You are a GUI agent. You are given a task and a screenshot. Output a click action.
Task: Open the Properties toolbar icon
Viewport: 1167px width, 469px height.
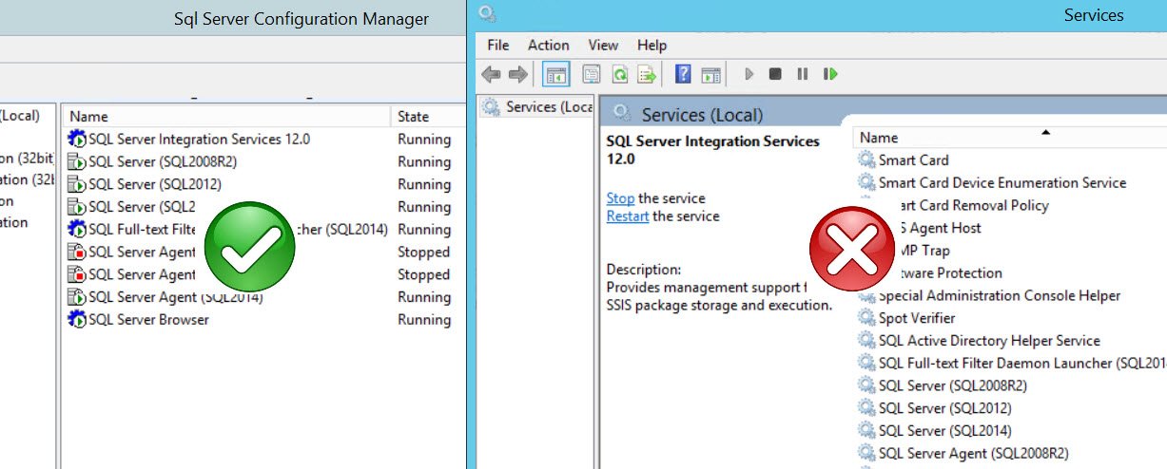(591, 74)
